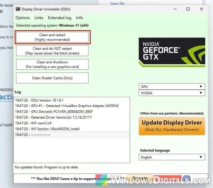The width and height of the screenshot is (213, 188).
Task: Select log line DDU Version: 18.1.6.1
Action: (x=72, y=100)
